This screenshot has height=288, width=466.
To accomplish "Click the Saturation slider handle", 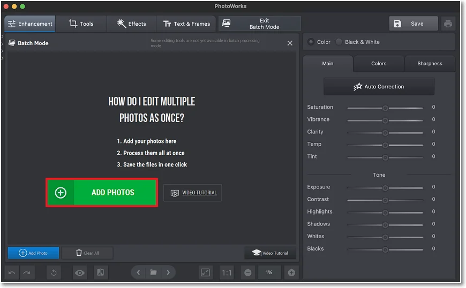I will pyautogui.click(x=385, y=108).
